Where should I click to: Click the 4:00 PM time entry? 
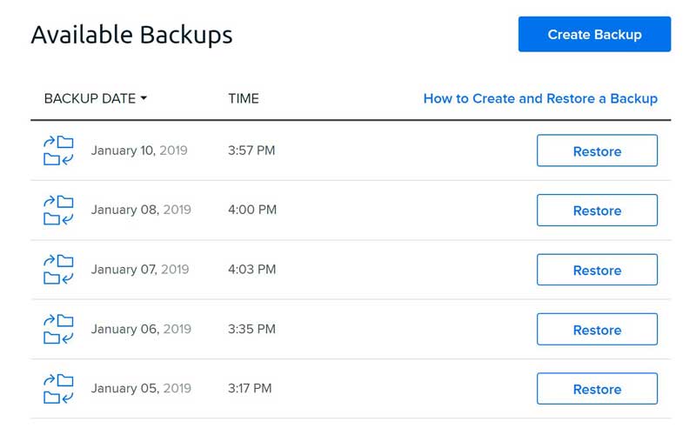252,210
